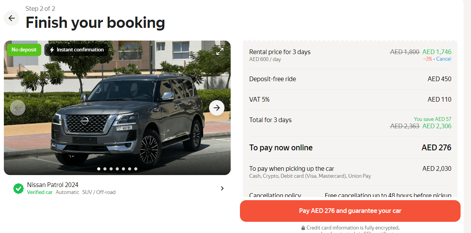Show the next car photo
The height and width of the screenshot is (233, 471).
[216, 108]
